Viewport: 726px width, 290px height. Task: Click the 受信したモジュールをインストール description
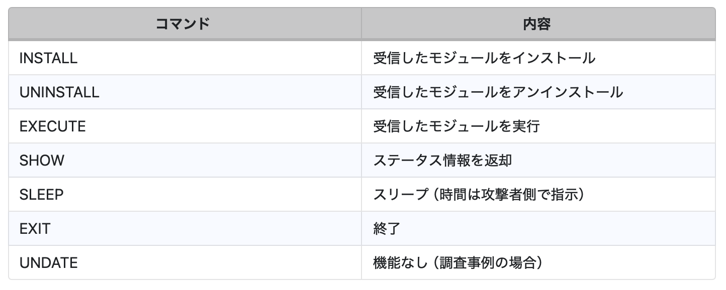click(x=484, y=58)
